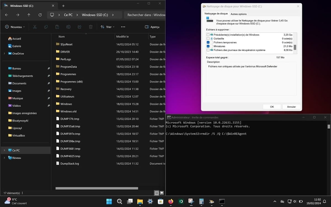Open Calculator from the taskbar
Viewport: 331px width, 207px height.
(x=201, y=201)
